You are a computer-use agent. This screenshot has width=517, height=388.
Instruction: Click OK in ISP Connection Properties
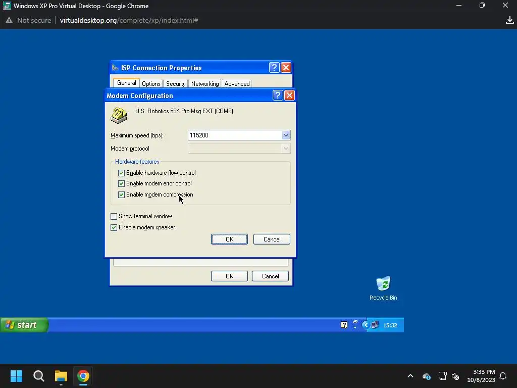click(x=229, y=276)
